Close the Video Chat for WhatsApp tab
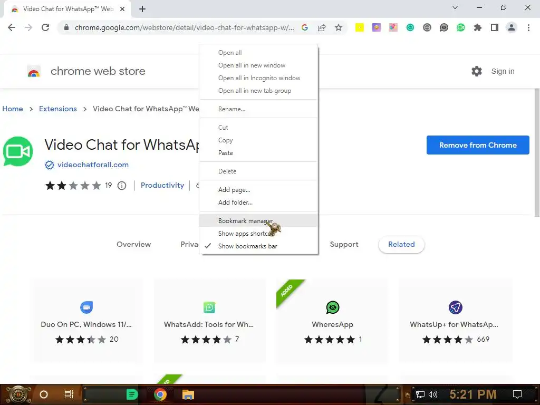540x405 pixels. point(122,9)
